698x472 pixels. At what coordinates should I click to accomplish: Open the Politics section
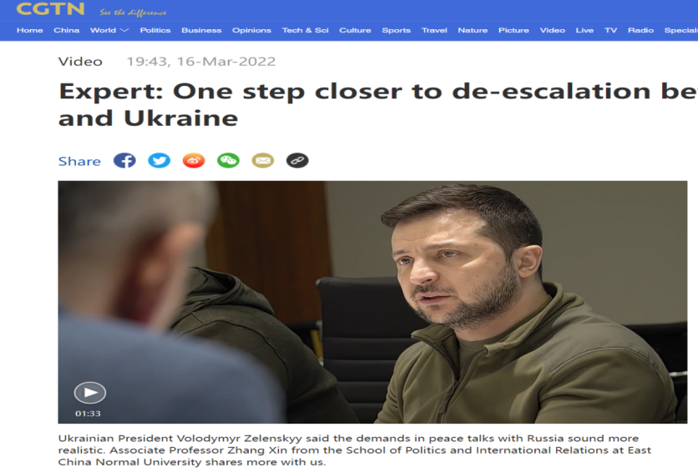pyautogui.click(x=155, y=30)
